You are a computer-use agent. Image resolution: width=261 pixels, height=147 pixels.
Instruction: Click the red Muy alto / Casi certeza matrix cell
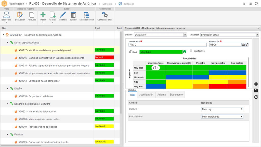[x=237, y=87]
